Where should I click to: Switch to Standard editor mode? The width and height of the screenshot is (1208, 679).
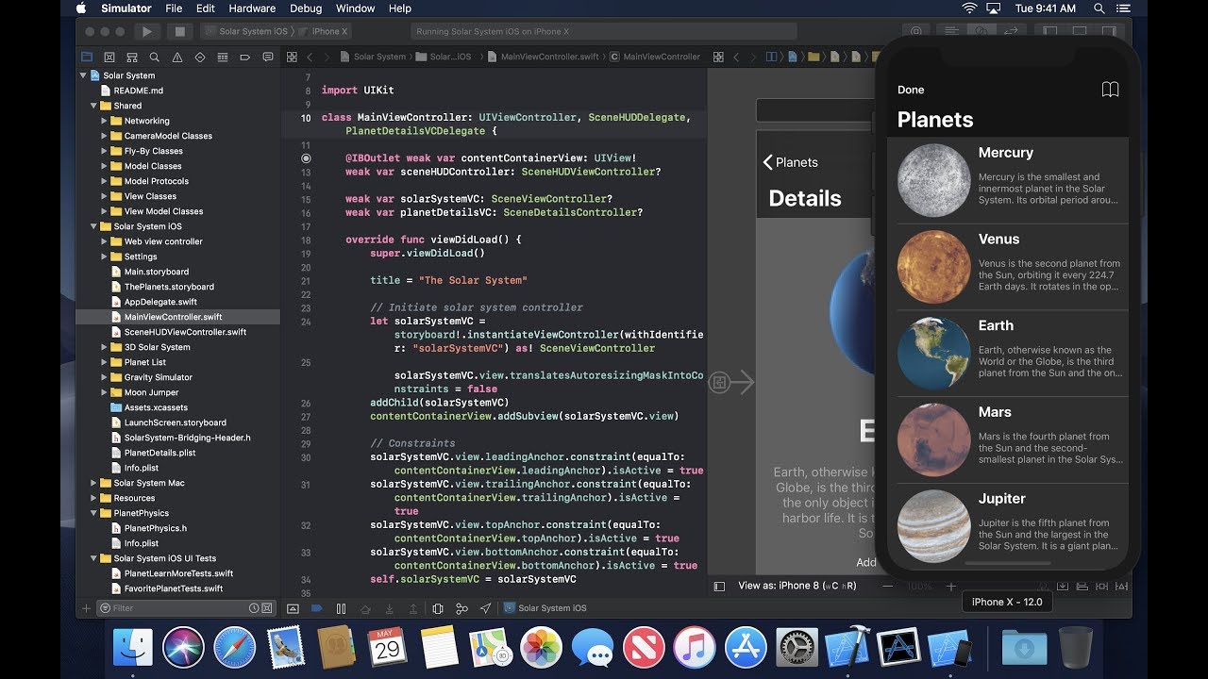pyautogui.click(x=952, y=31)
